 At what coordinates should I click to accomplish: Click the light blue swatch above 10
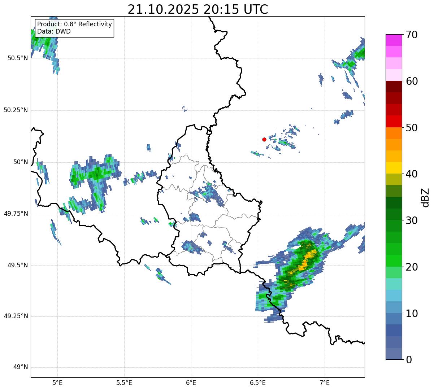(x=394, y=307)
